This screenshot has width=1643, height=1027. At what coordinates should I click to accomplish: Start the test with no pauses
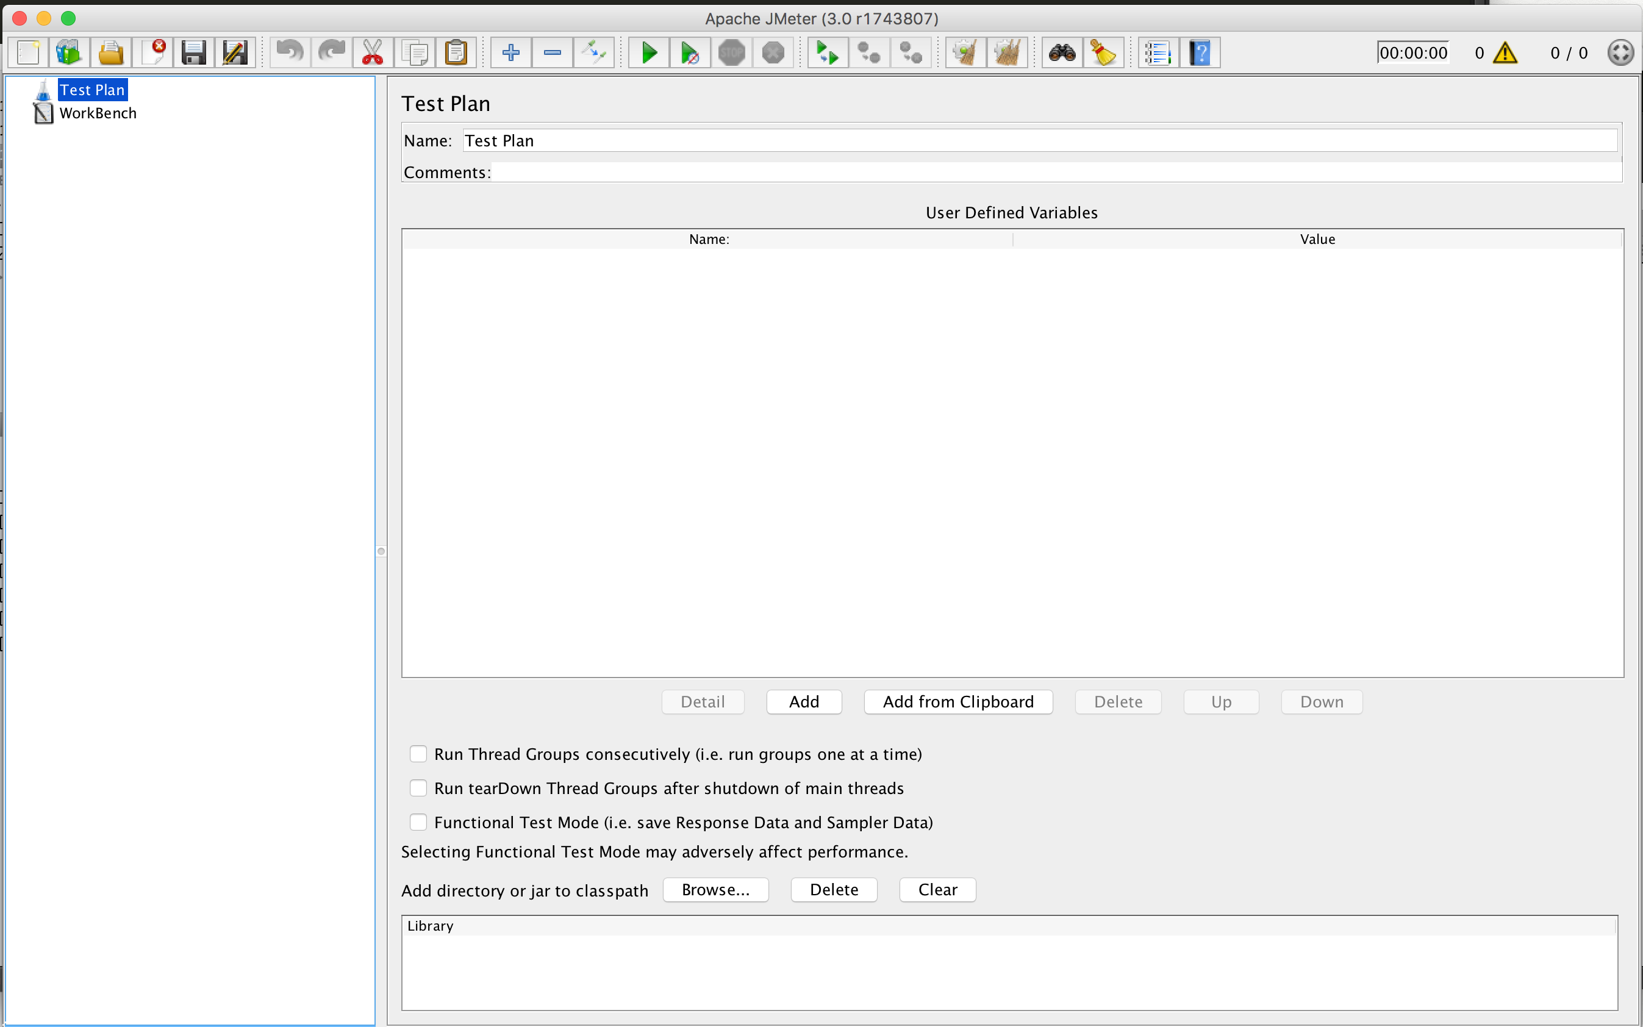point(690,52)
